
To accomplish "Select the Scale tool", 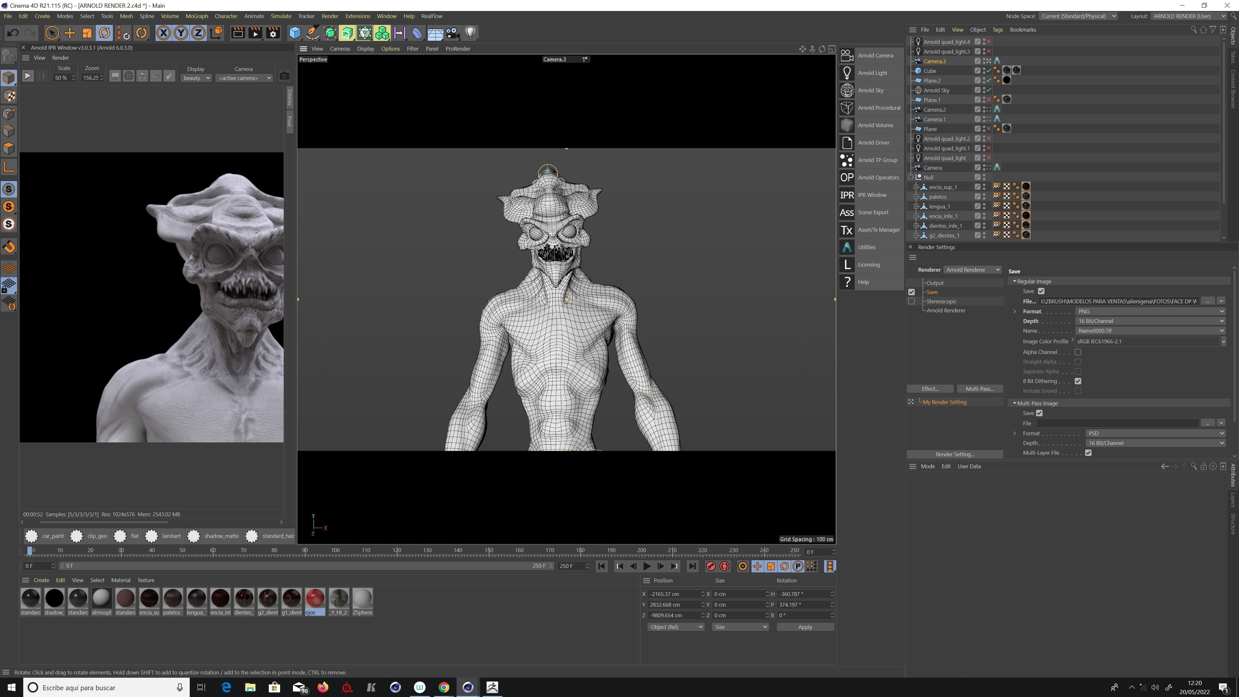I will tap(87, 33).
